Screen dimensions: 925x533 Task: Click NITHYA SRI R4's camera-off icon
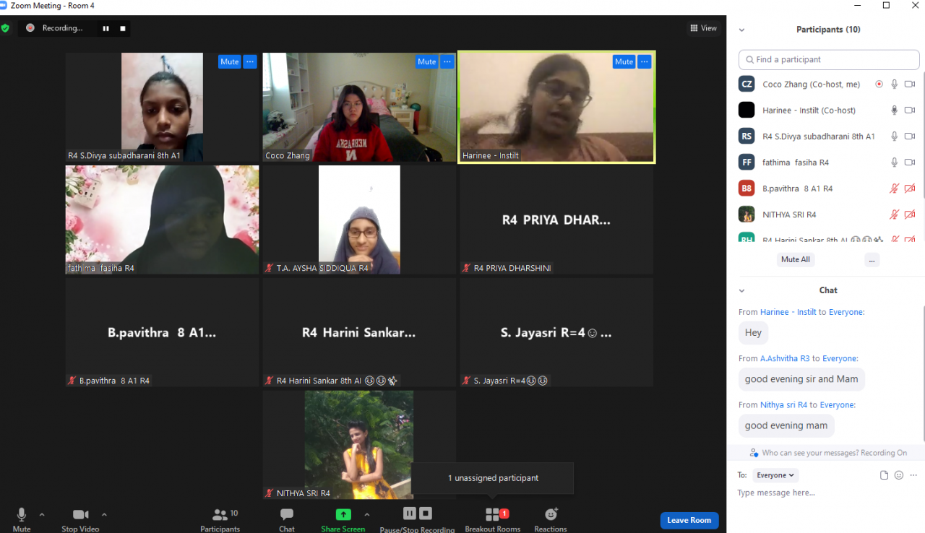coord(910,214)
